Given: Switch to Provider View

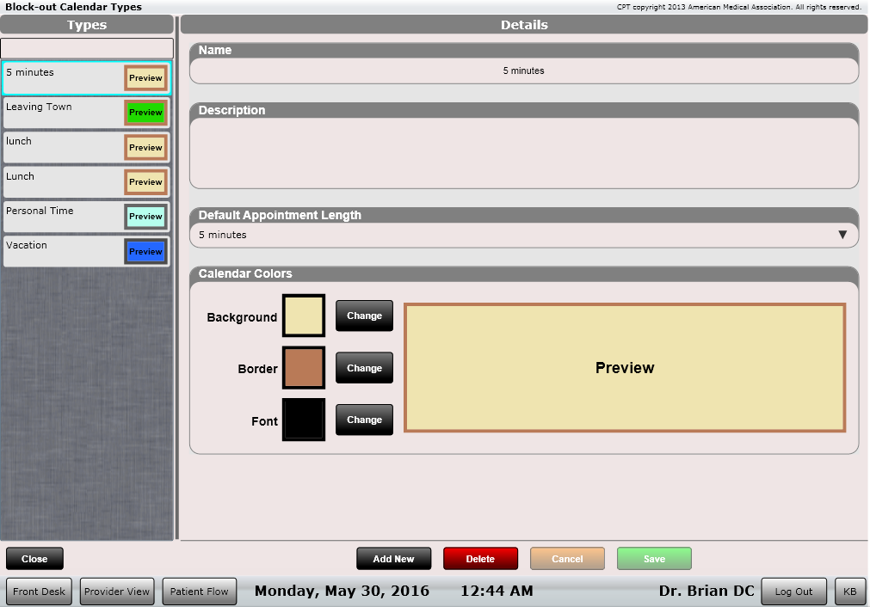Looking at the screenshot, I should (116, 592).
